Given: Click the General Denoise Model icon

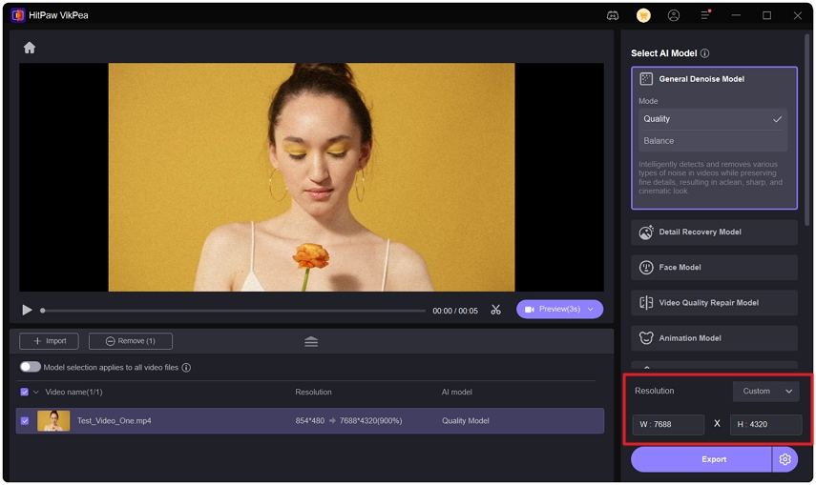Looking at the screenshot, I should 646,79.
